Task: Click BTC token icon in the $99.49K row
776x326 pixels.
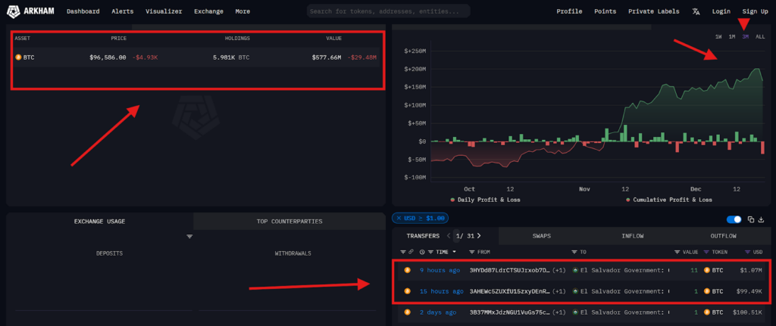Action: tap(707, 291)
